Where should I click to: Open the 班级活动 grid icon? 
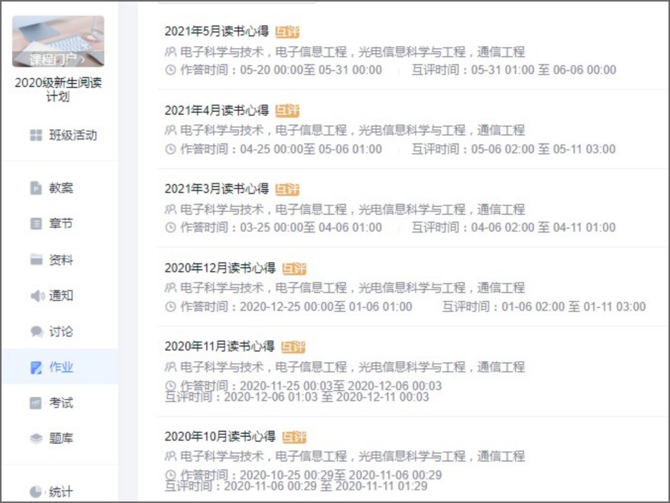(x=36, y=135)
